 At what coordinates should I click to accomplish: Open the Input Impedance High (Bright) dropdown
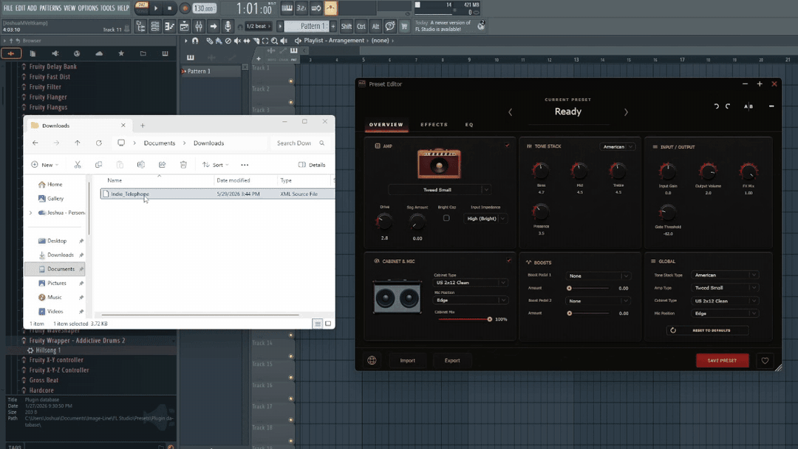click(485, 219)
